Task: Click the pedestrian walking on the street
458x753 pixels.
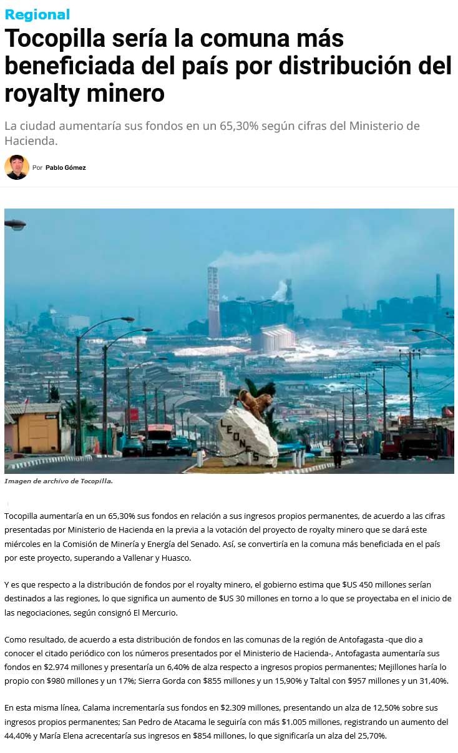Action: (338, 448)
